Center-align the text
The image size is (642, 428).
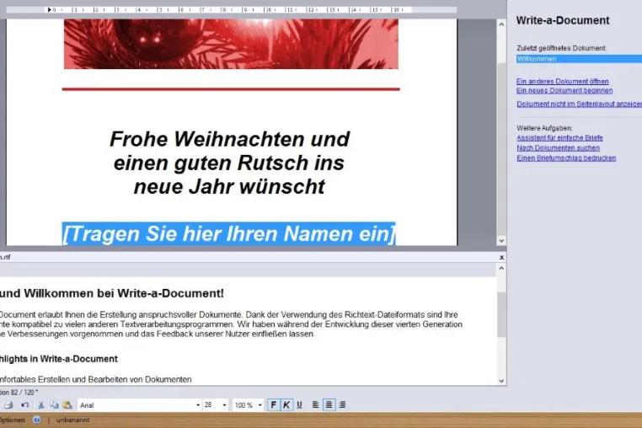(329, 405)
